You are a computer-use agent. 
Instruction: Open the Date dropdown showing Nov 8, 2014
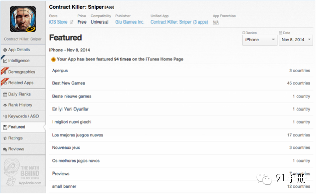pos(296,40)
